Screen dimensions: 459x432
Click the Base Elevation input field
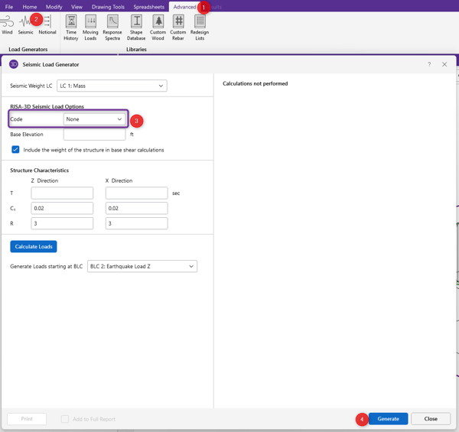point(95,135)
